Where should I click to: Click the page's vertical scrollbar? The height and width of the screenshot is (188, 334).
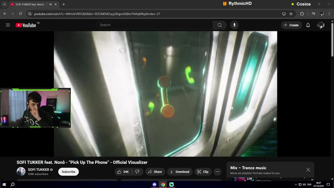click(x=332, y=39)
